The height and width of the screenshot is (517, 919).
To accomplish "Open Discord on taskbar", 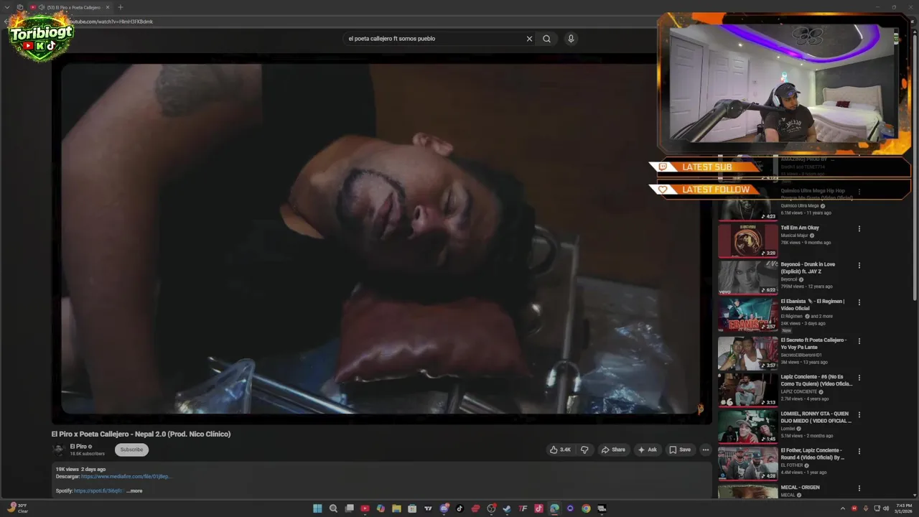I will tap(444, 508).
